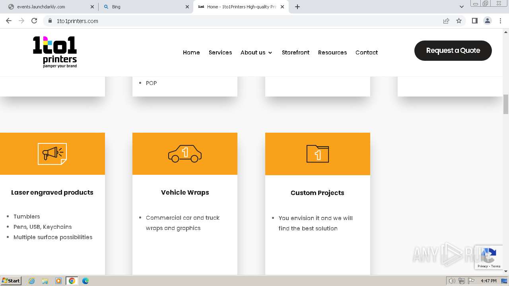509x286 pixels.
Task: Click Multiple surface possibilities text
Action: [53, 237]
